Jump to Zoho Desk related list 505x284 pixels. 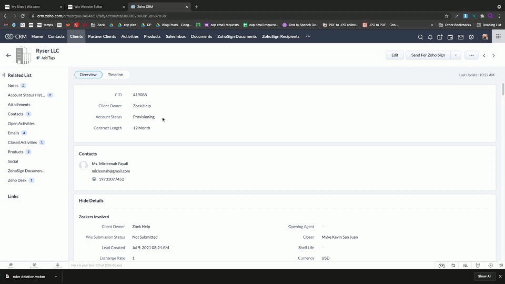[17, 180]
